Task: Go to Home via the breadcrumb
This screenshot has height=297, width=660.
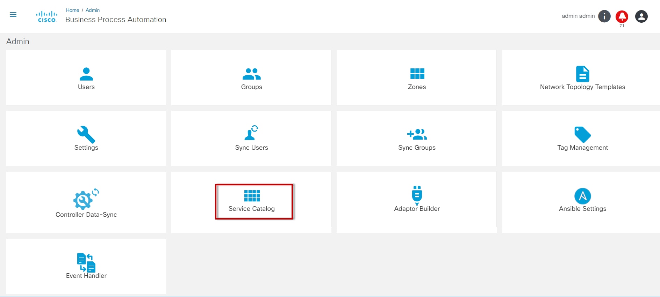Action: click(73, 10)
